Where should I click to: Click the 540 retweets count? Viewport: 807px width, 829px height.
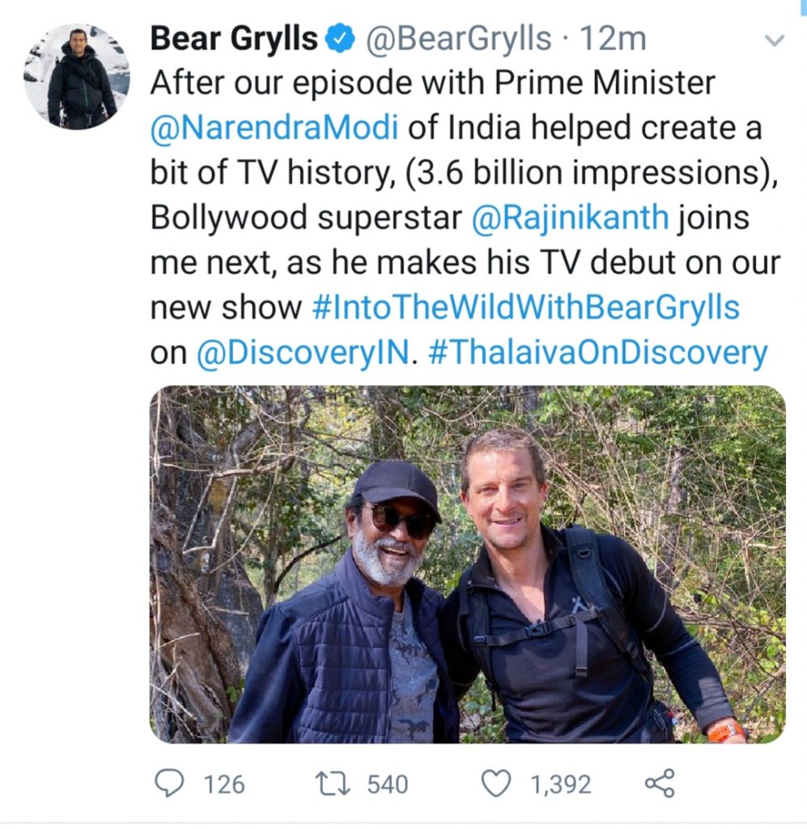tap(388, 784)
